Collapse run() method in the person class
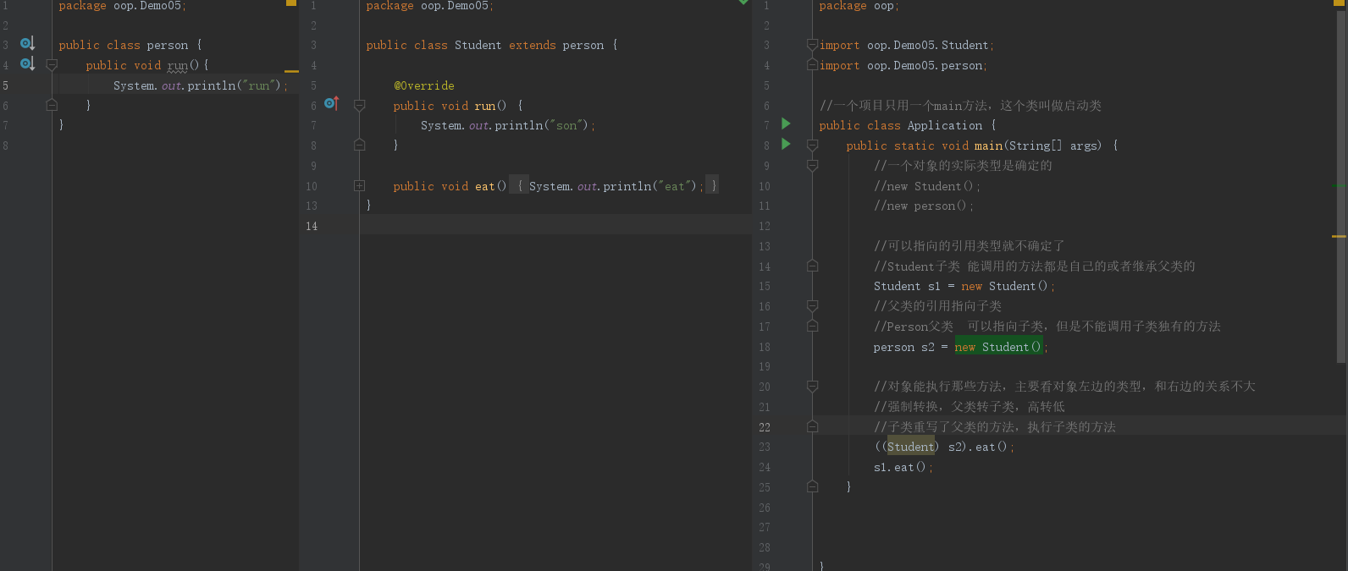Image resolution: width=1348 pixels, height=571 pixels. [52, 64]
